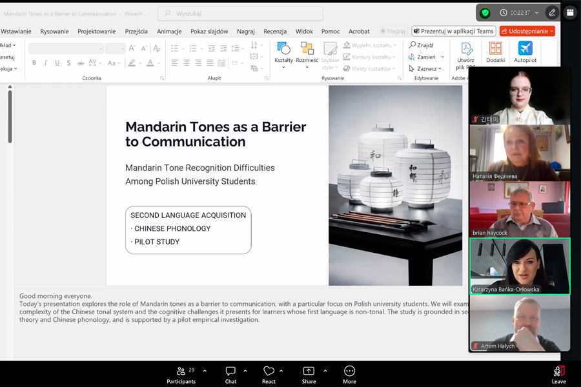The width and height of the screenshot is (581, 387).
Task: Click the Share screen icon
Action: (309, 371)
